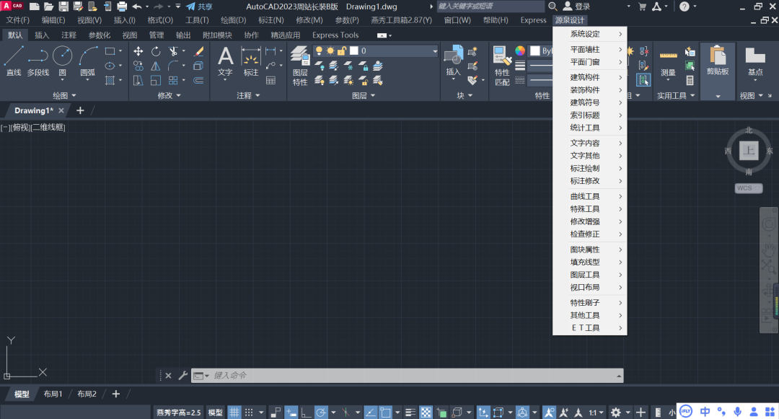Open the Layer Properties (图层特性) manager
The image size is (779, 419).
pos(300,66)
